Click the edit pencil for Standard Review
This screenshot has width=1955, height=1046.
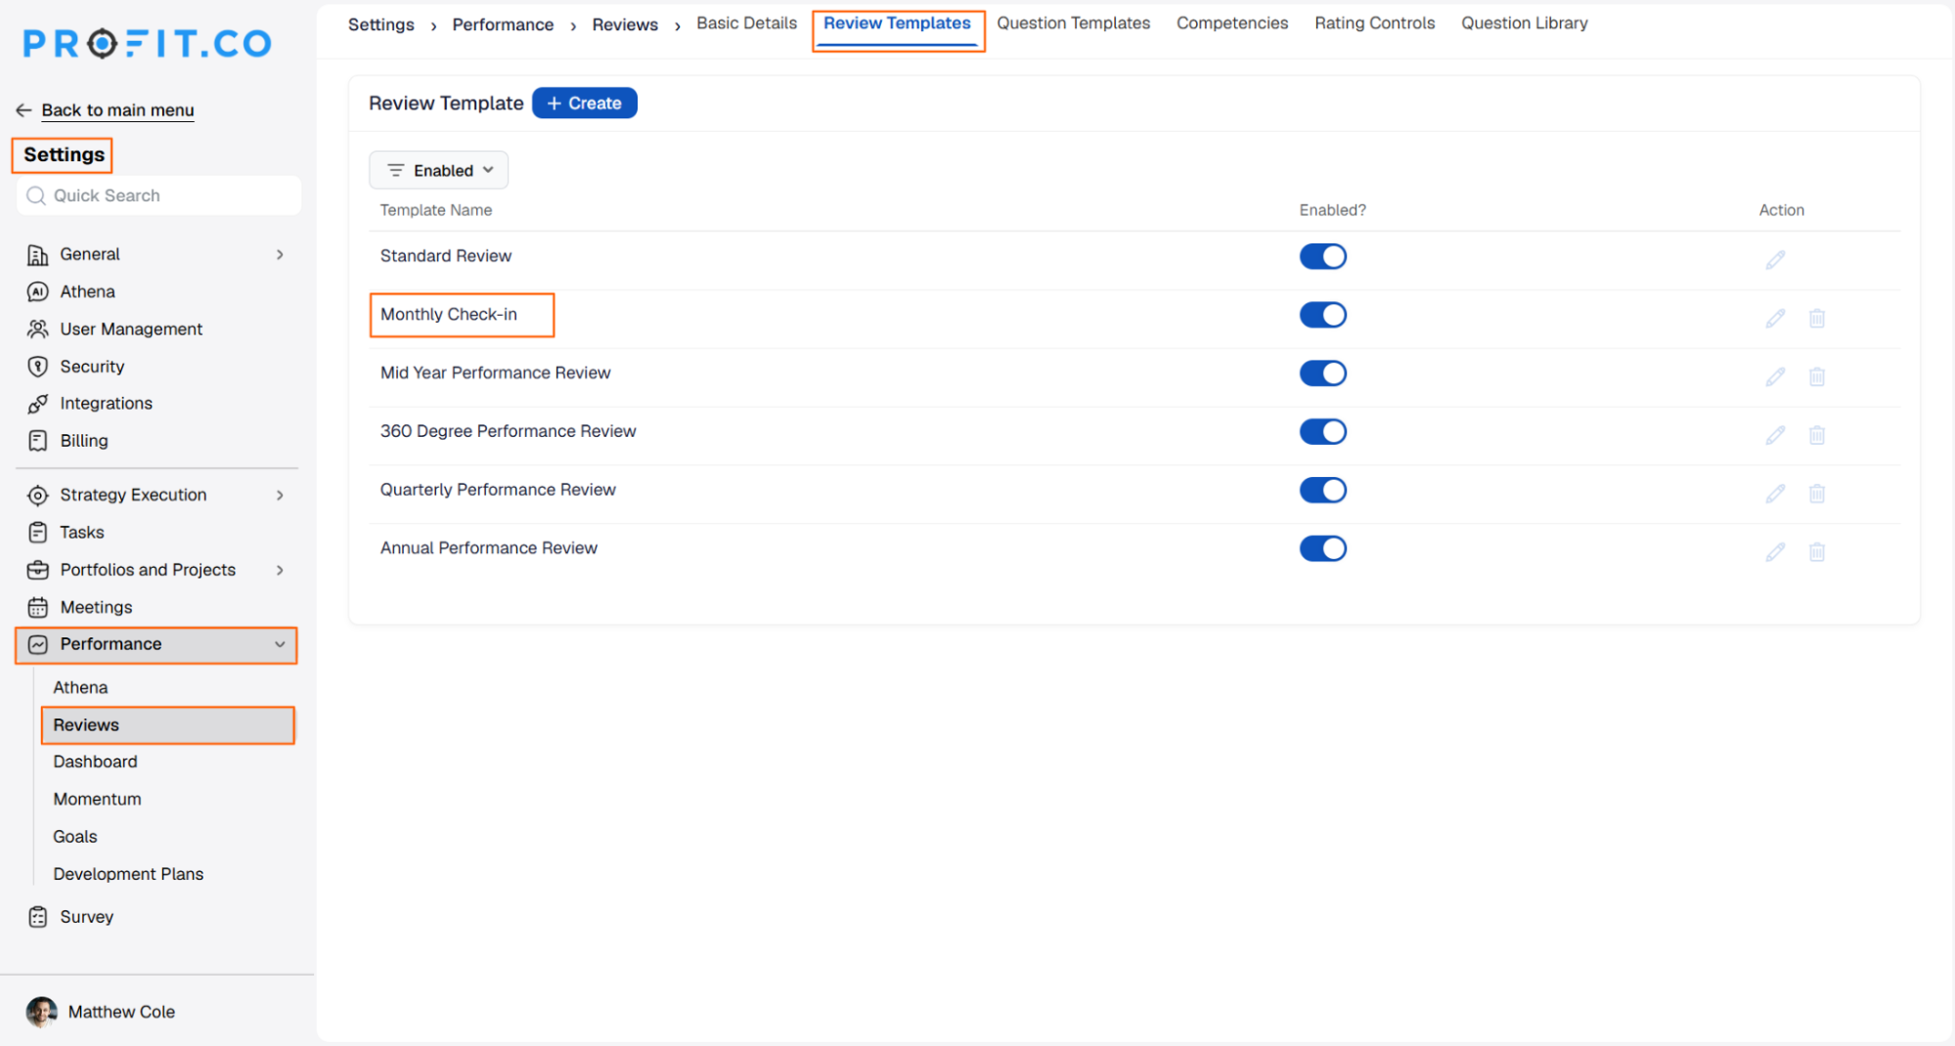(x=1775, y=259)
